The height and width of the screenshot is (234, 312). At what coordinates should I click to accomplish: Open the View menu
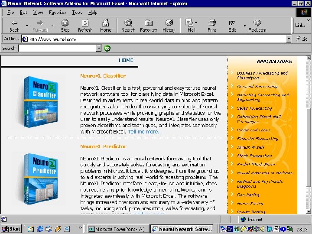[38, 12]
